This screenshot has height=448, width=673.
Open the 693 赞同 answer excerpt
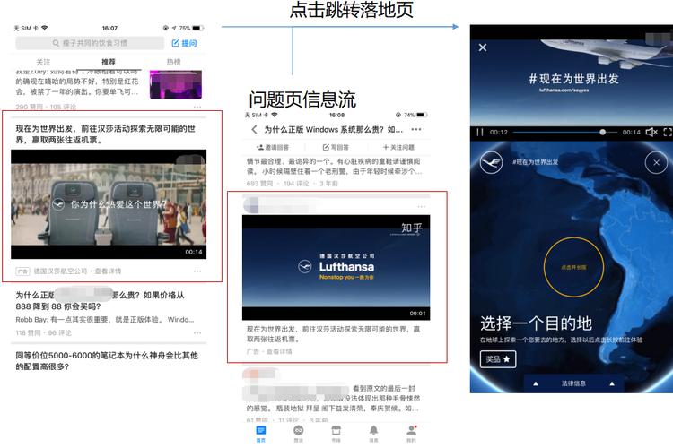tap(334, 167)
